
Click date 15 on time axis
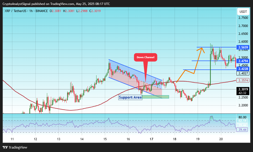tap(105, 139)
